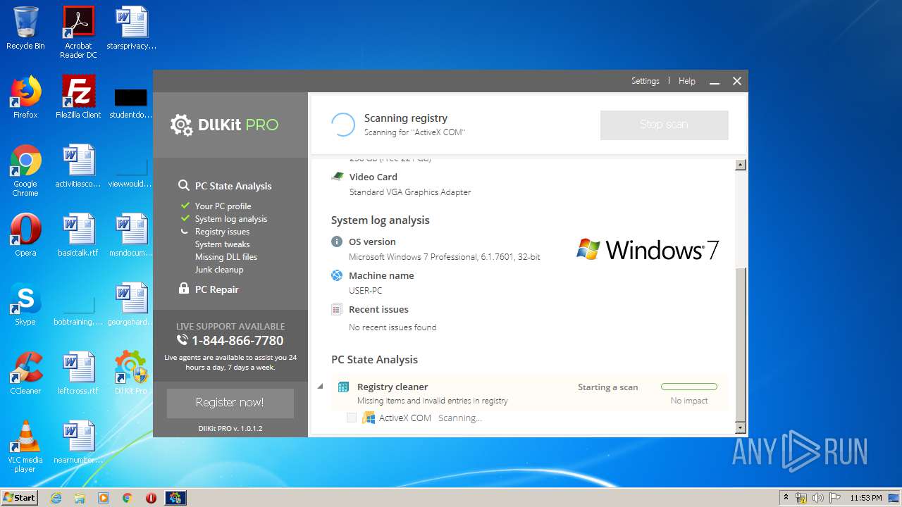Select System log analysis step
Viewport: 902px width, 507px height.
click(x=231, y=219)
